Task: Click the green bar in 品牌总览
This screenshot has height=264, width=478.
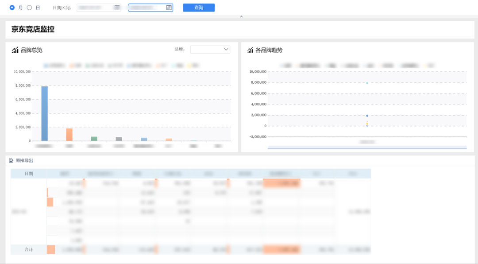Action: pyautogui.click(x=94, y=139)
